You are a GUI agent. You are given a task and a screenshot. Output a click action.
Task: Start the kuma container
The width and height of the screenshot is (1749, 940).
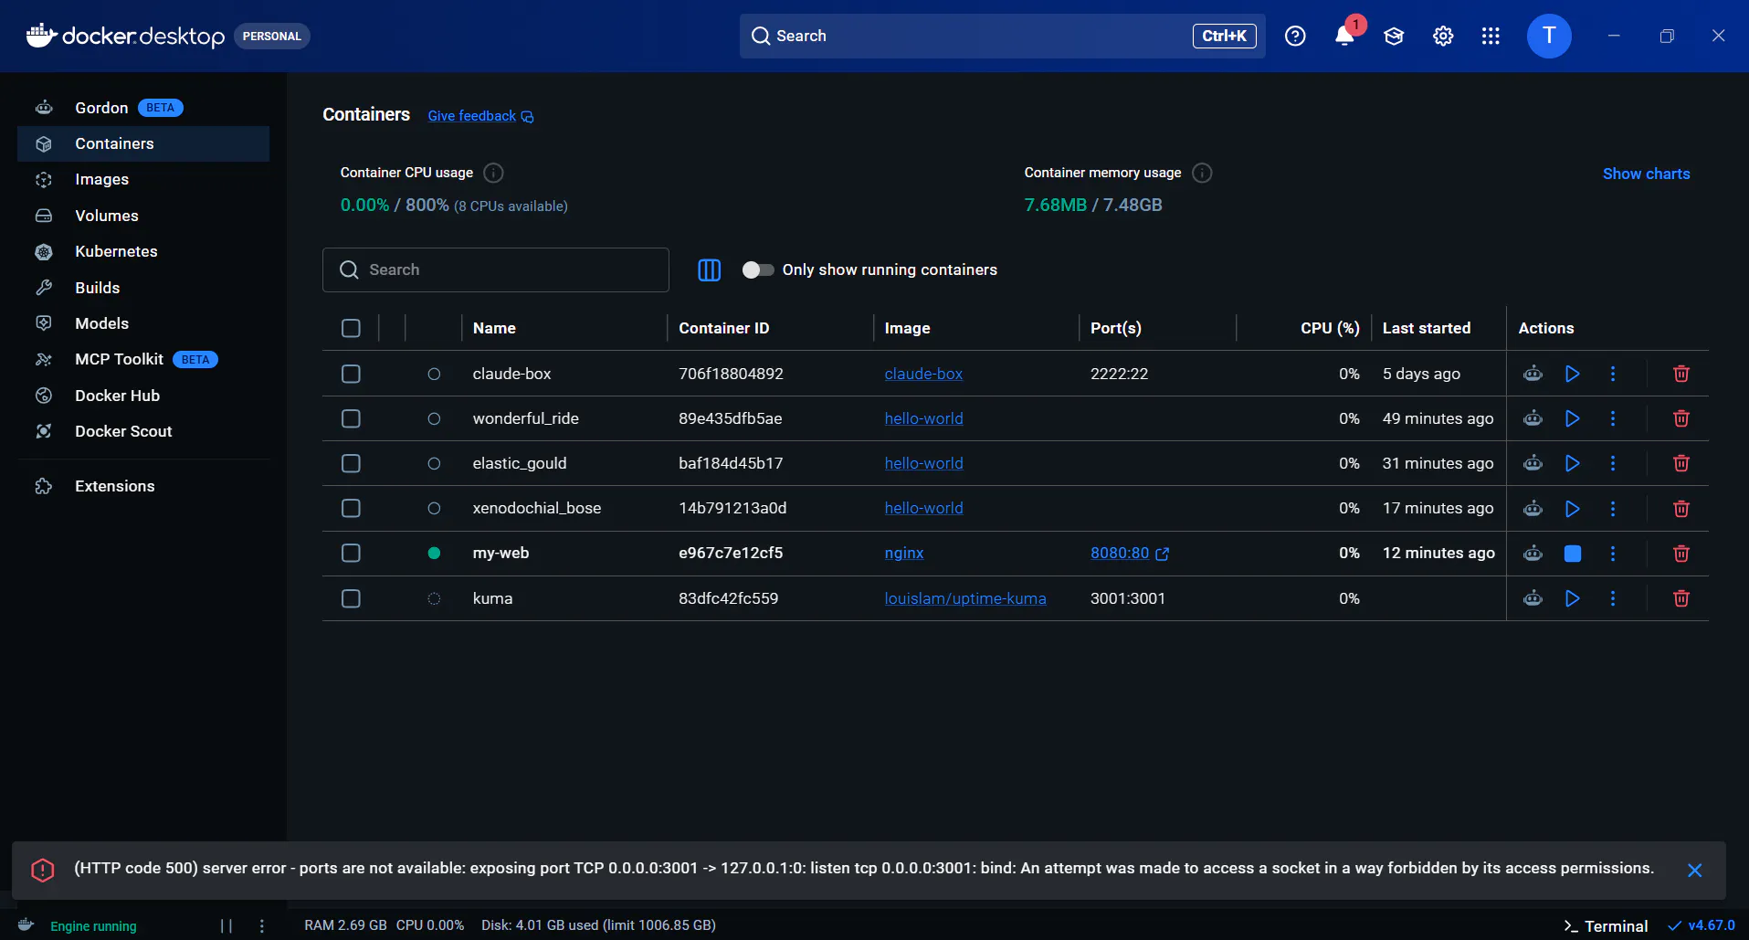click(x=1573, y=598)
